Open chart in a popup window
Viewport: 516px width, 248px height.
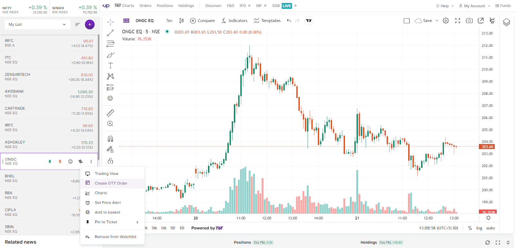coord(481,21)
